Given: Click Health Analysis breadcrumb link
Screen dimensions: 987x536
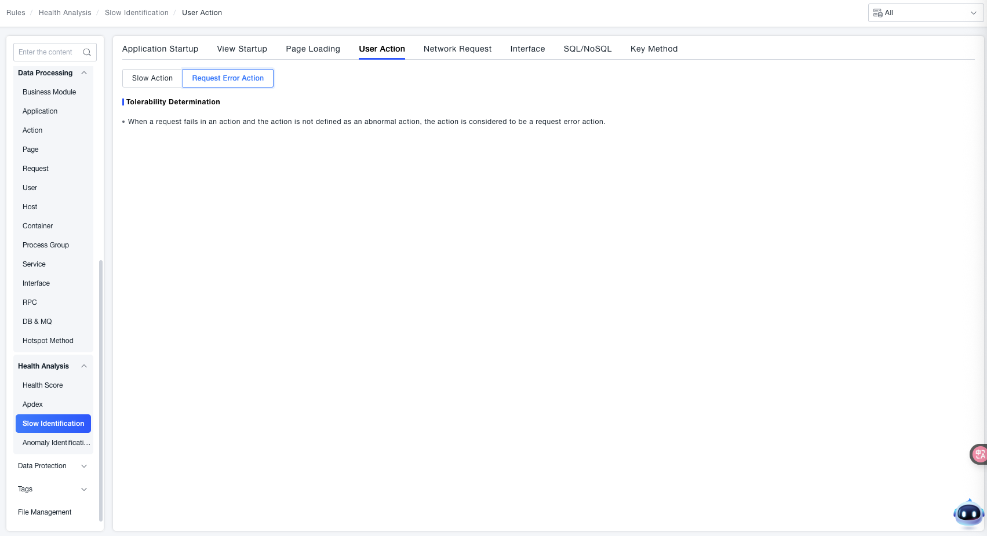Looking at the screenshot, I should pyautogui.click(x=65, y=13).
